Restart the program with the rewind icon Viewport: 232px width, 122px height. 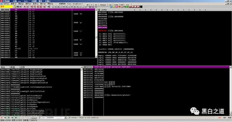[17, 7]
